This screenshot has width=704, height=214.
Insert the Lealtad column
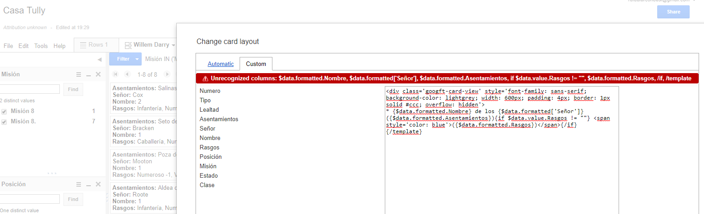(x=209, y=109)
